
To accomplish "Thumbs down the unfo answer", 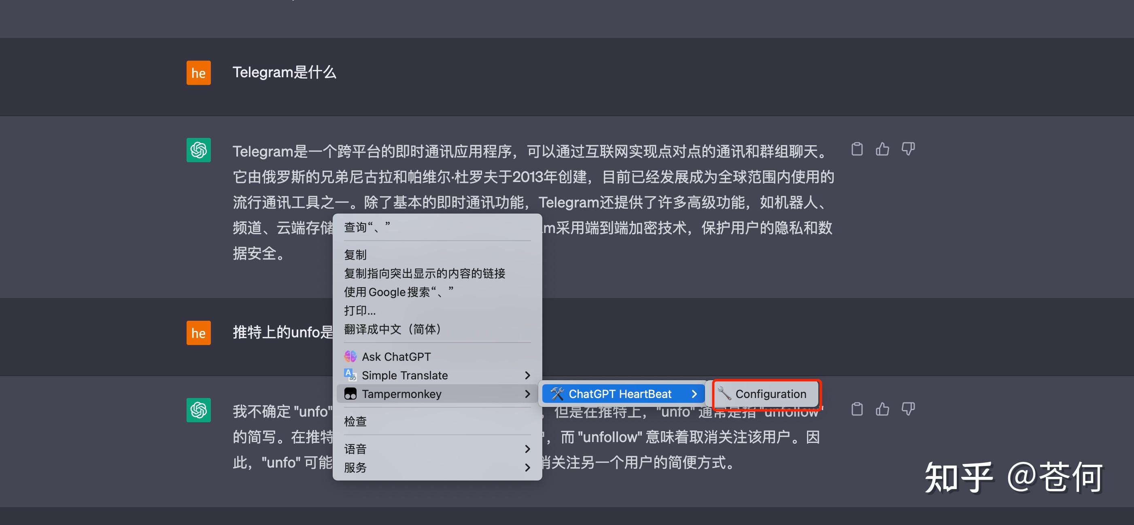I will (908, 409).
